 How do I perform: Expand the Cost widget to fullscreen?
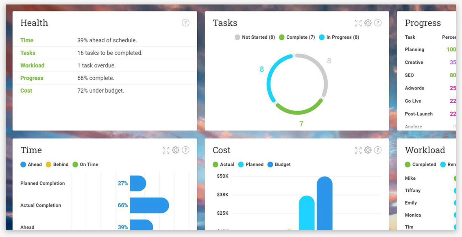click(358, 150)
